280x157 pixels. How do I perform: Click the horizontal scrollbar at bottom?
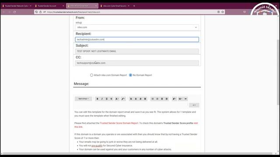(137, 154)
